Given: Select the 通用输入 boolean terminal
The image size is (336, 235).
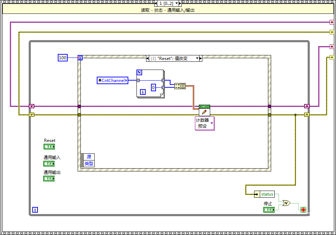Looking at the screenshot, I should (x=49, y=164).
